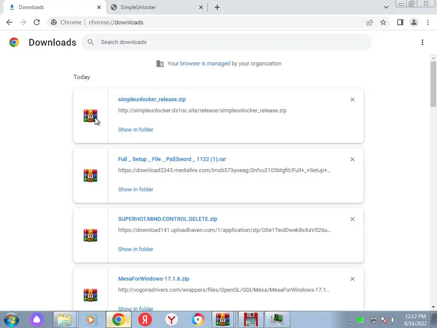Open Downloads page more actions menu

pyautogui.click(x=422, y=42)
